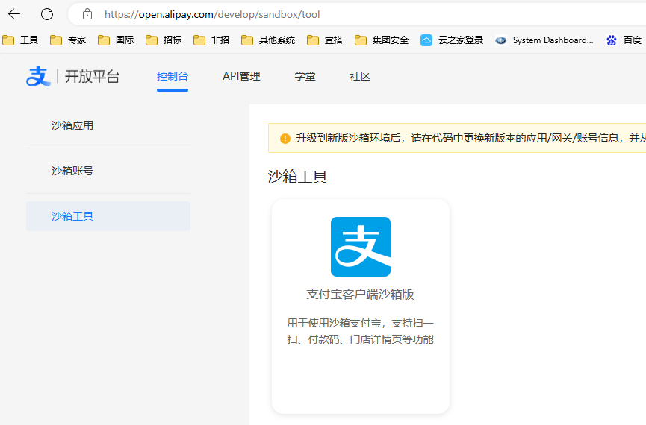Click the site lock icon in address bar
Screen dimensions: 646x425
(87, 14)
